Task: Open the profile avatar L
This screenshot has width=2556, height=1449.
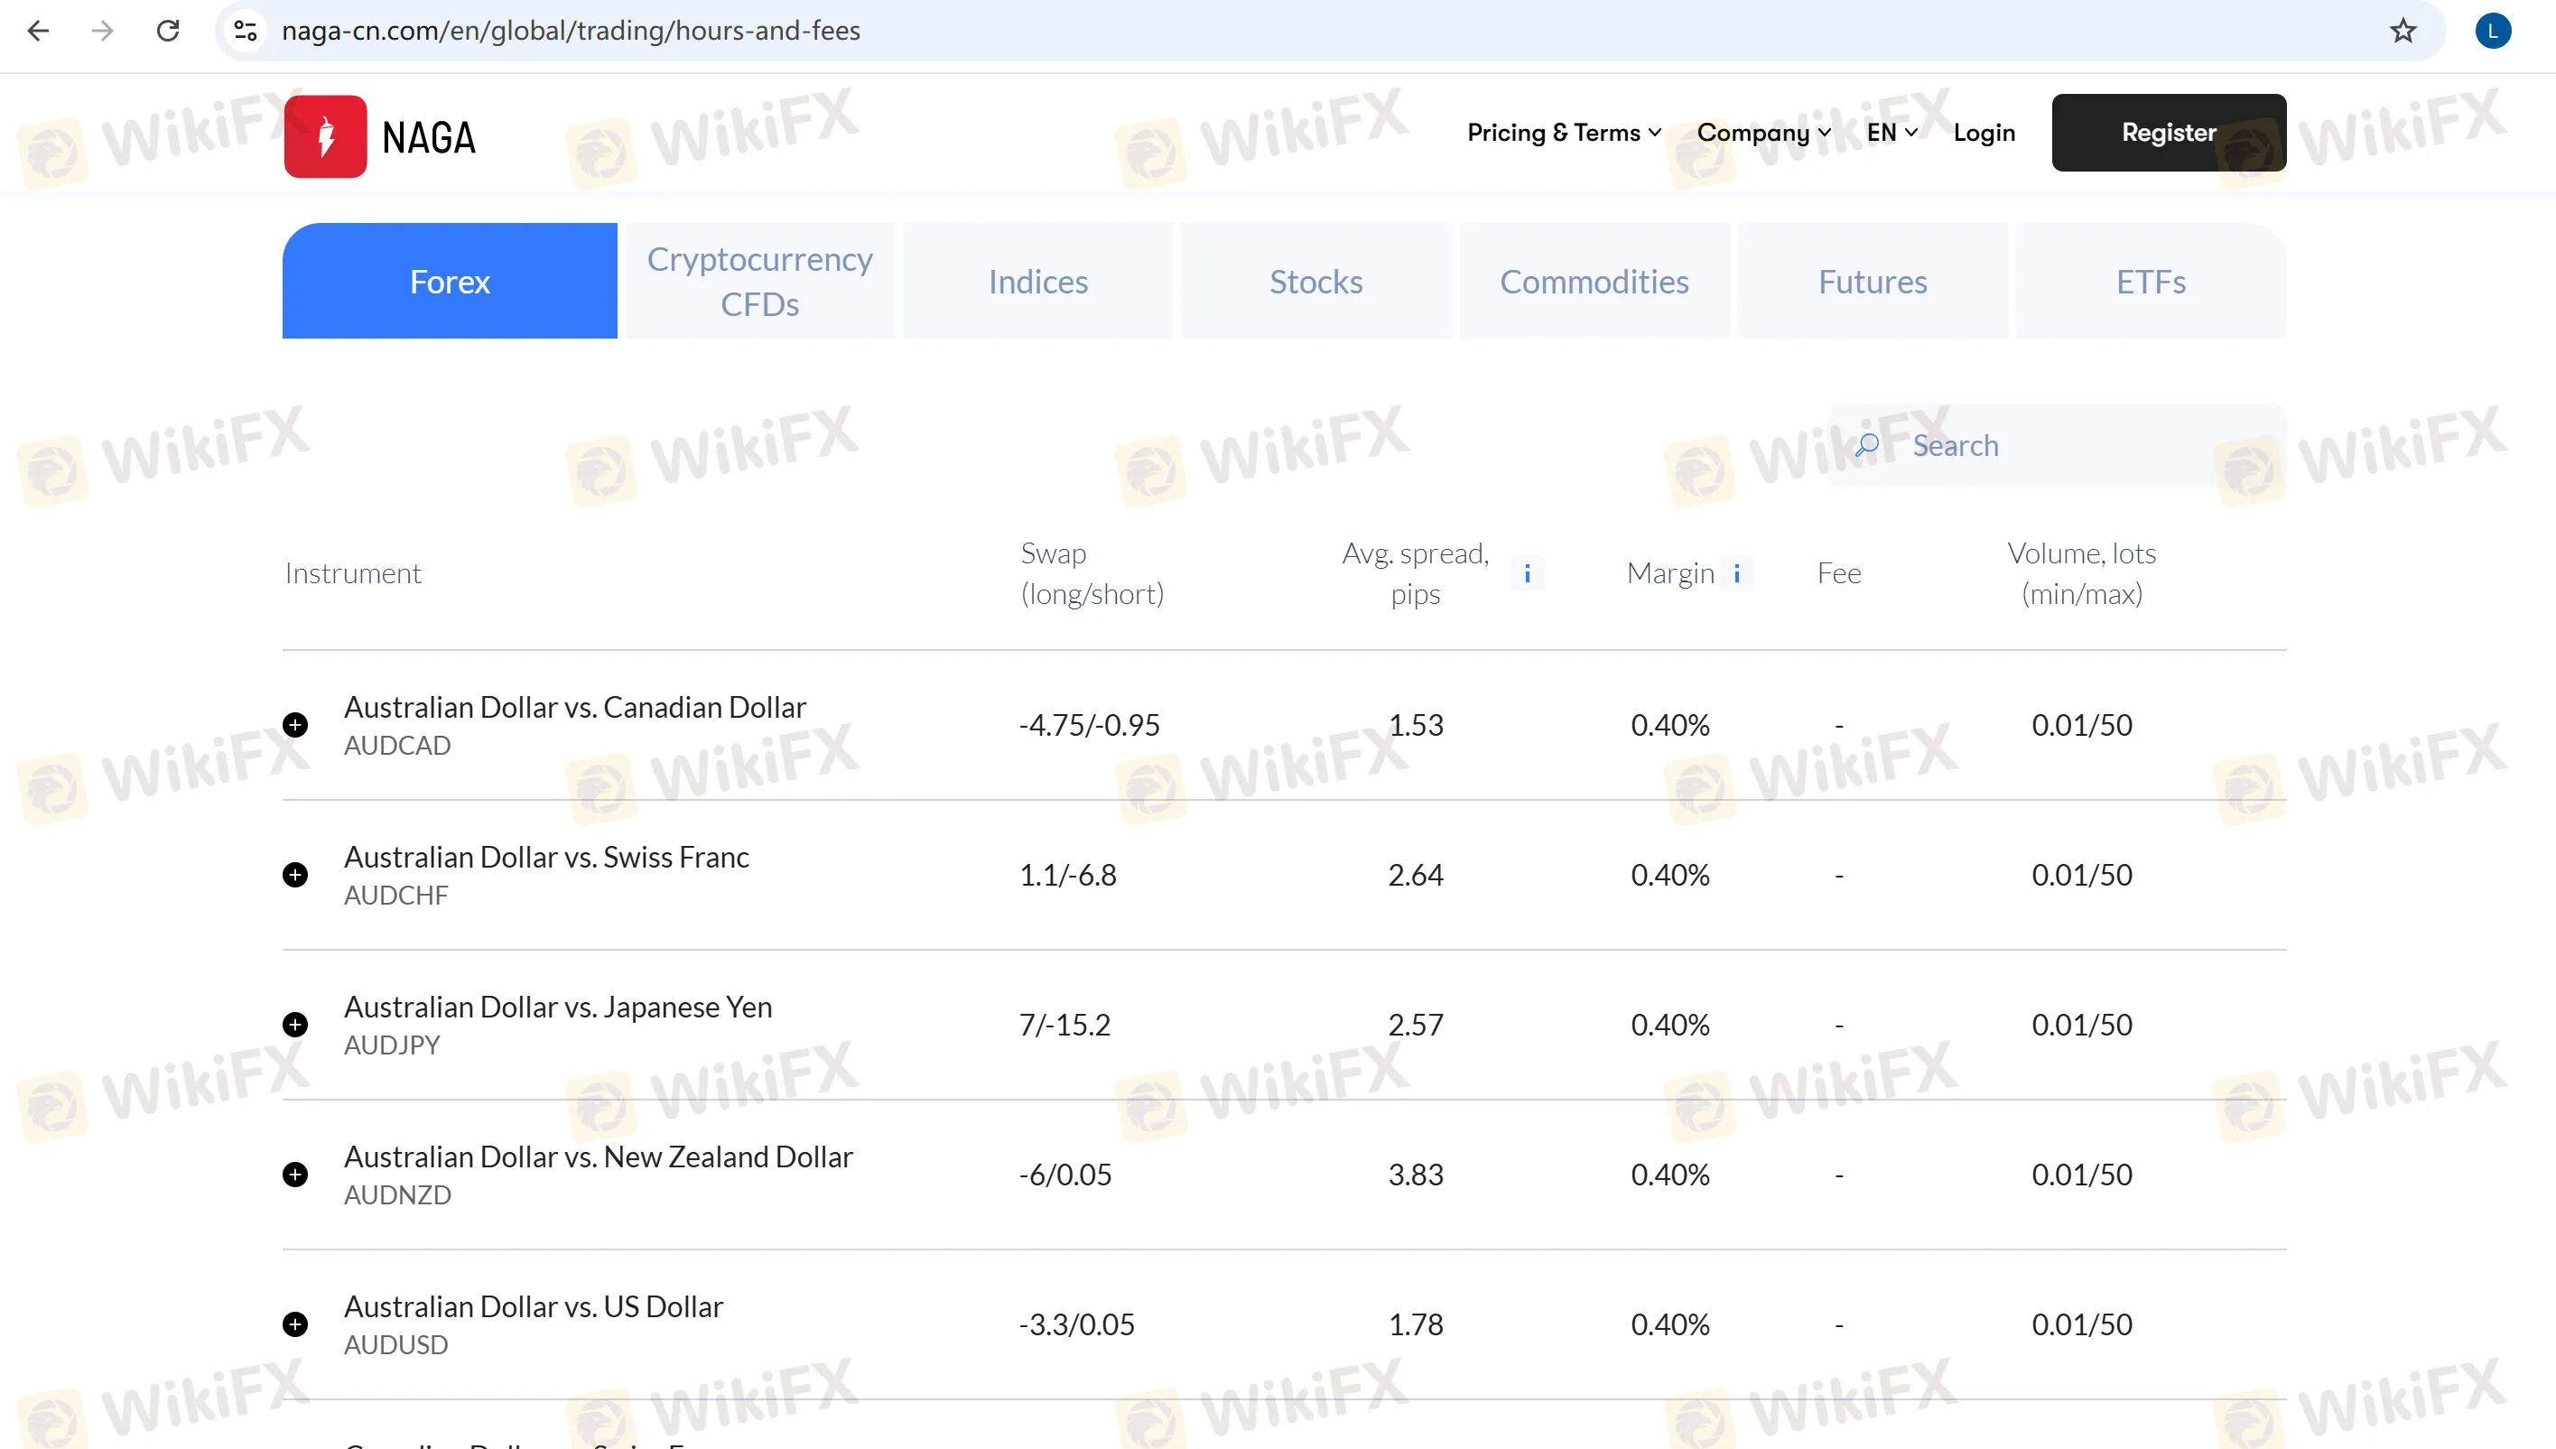Action: click(x=2492, y=31)
